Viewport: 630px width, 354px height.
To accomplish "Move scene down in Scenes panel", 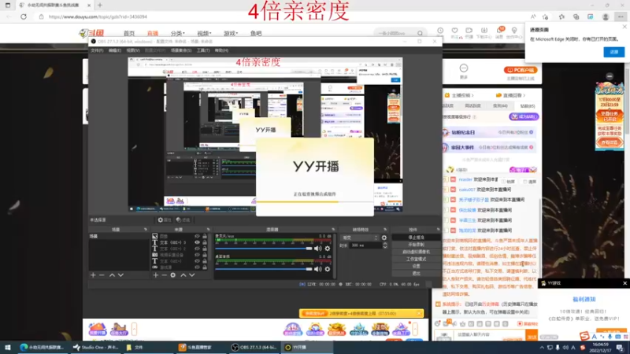I will click(120, 275).
